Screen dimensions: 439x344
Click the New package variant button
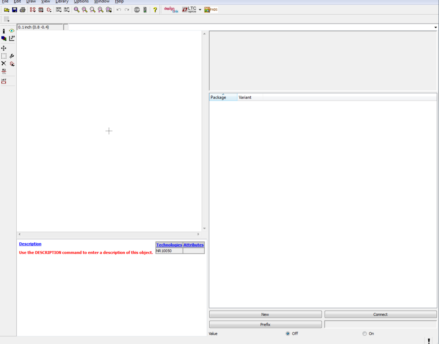tap(265, 314)
